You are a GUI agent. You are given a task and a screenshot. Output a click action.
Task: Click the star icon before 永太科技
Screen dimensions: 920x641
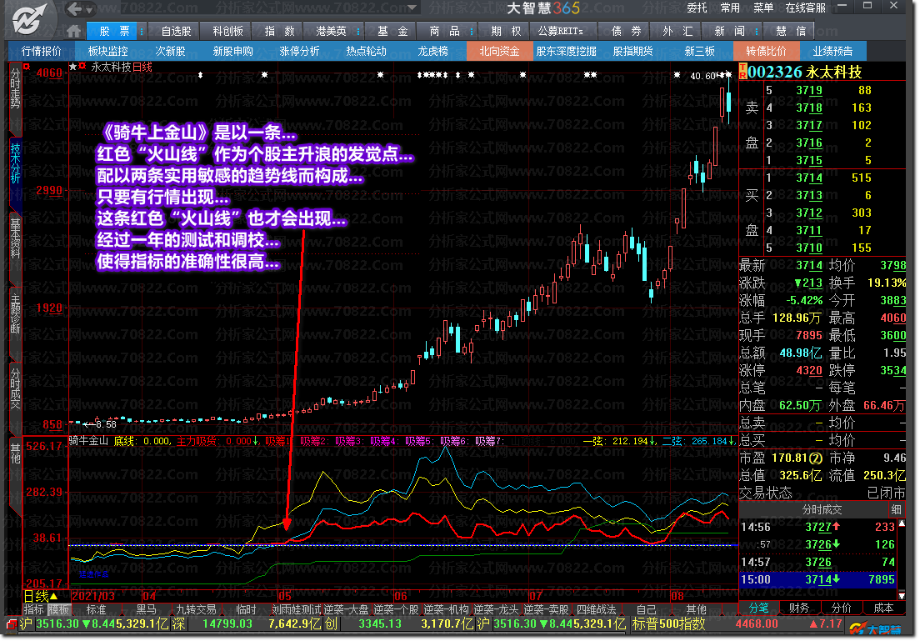point(72,67)
